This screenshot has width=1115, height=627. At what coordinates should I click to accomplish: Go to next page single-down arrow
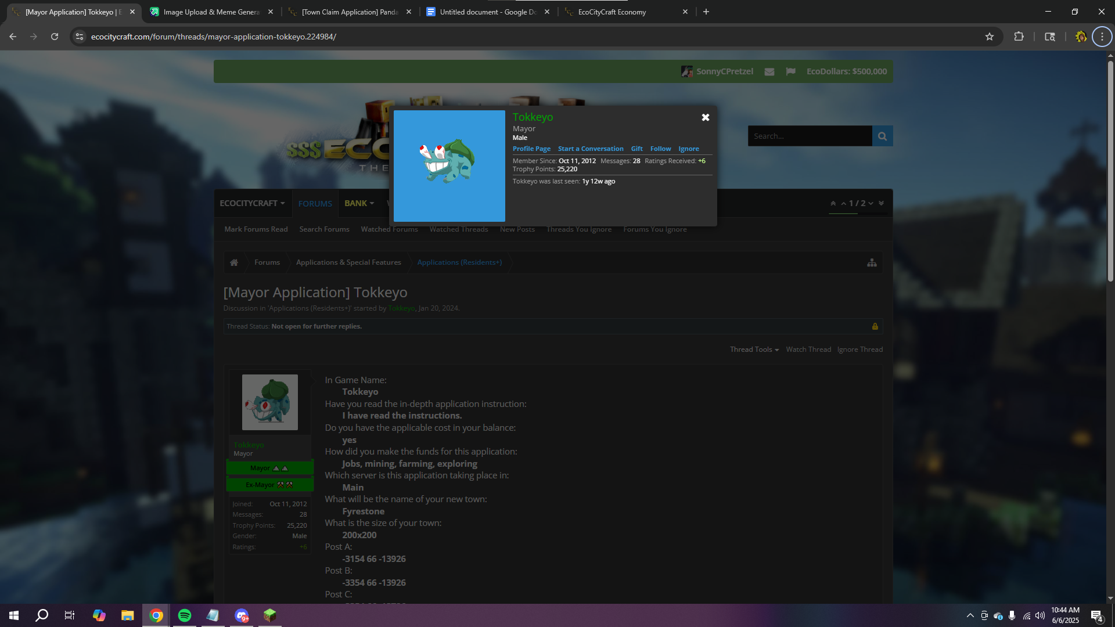871,203
